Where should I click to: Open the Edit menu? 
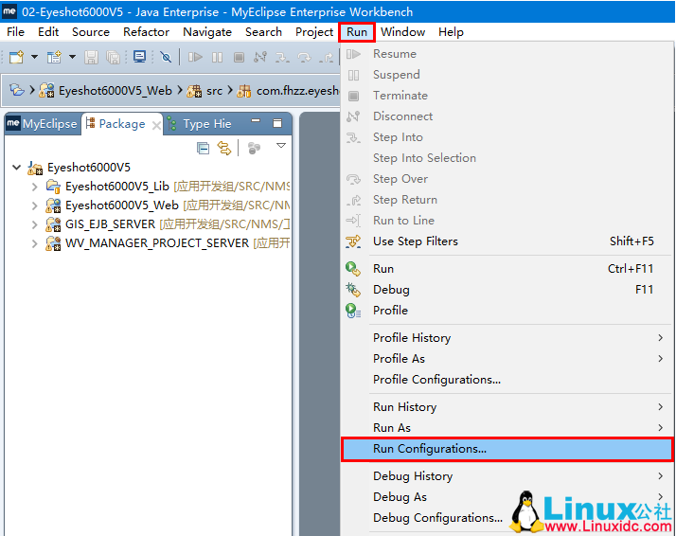(48, 32)
